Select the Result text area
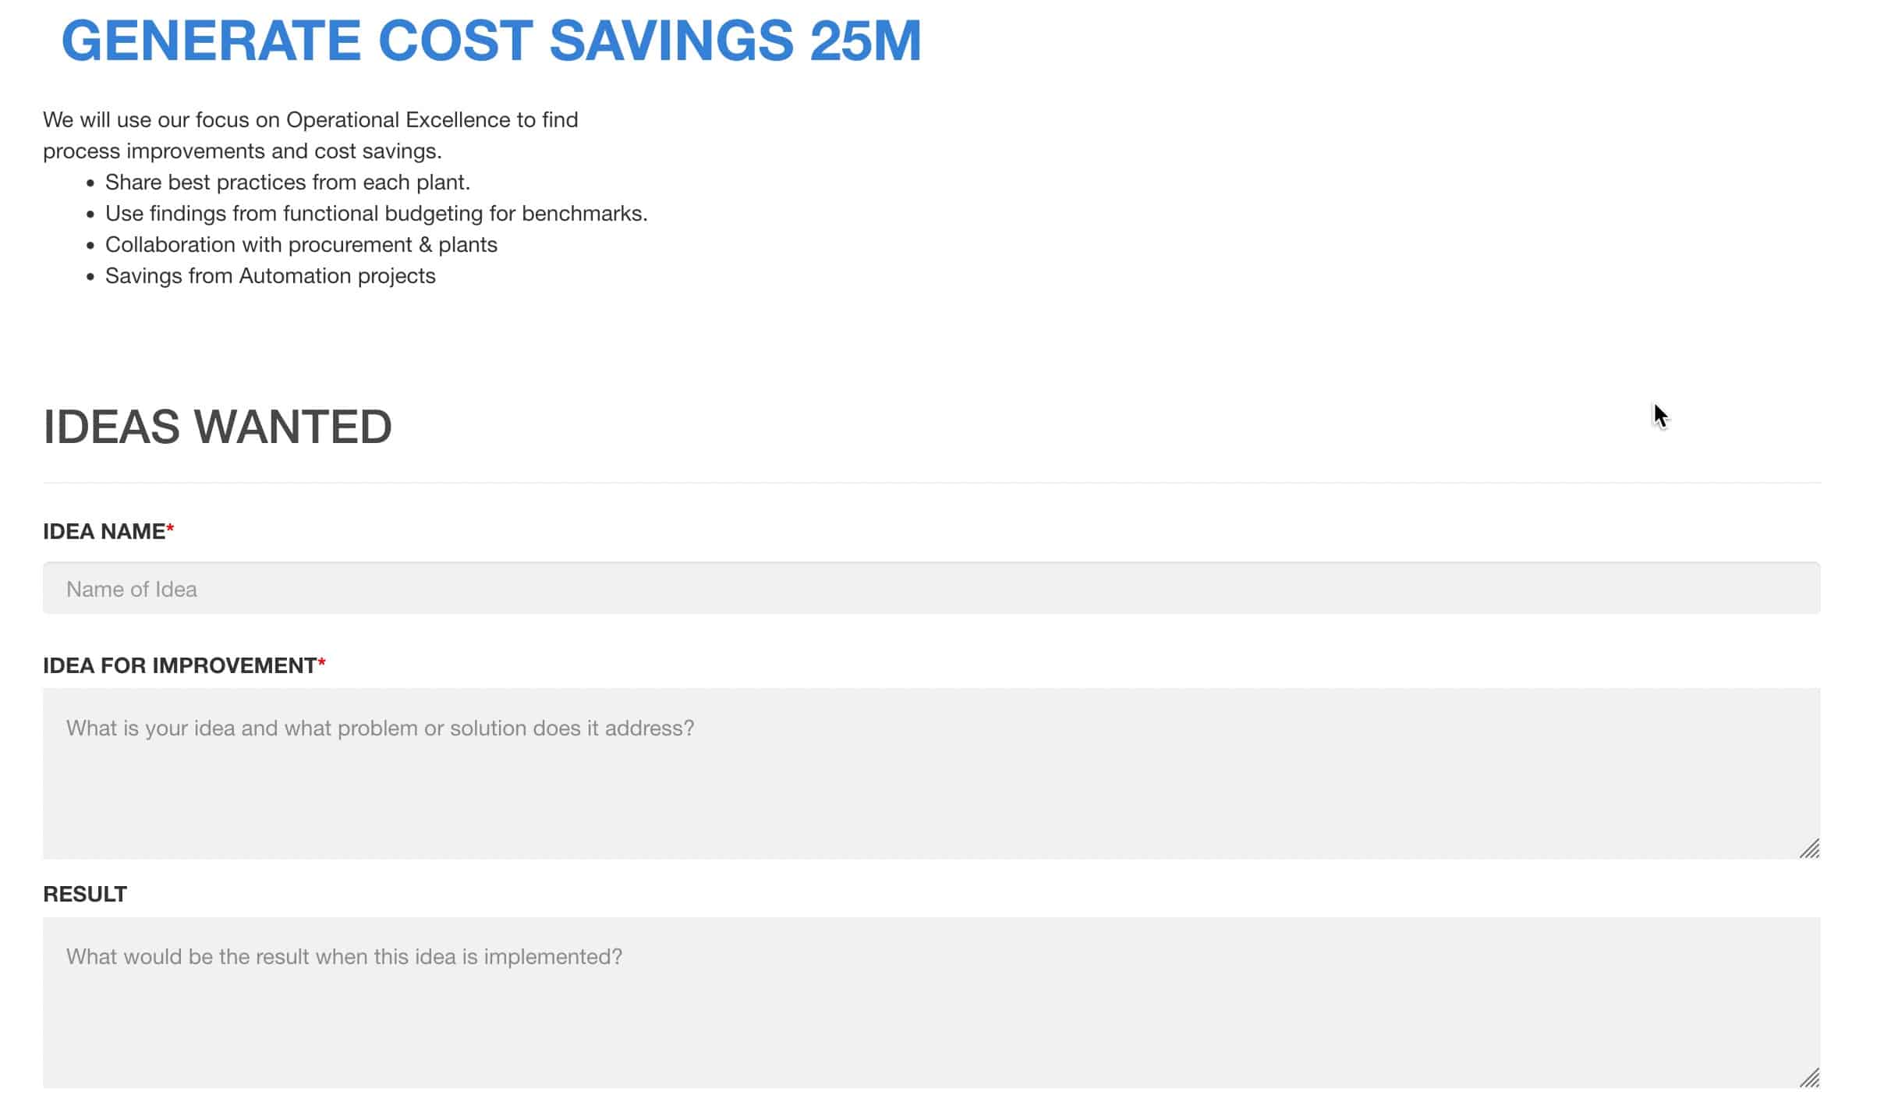1884x1106 pixels. coord(931,1002)
